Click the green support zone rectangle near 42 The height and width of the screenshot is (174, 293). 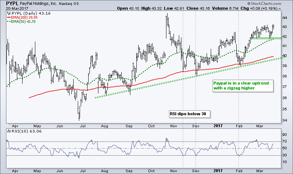pyautogui.click(x=267, y=38)
